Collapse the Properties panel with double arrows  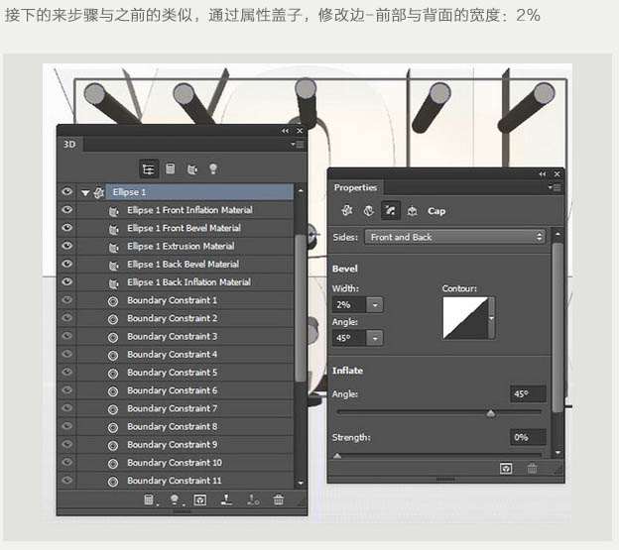coord(543,173)
